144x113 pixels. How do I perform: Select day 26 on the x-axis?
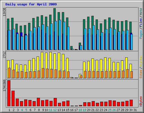(x=114, y=110)
